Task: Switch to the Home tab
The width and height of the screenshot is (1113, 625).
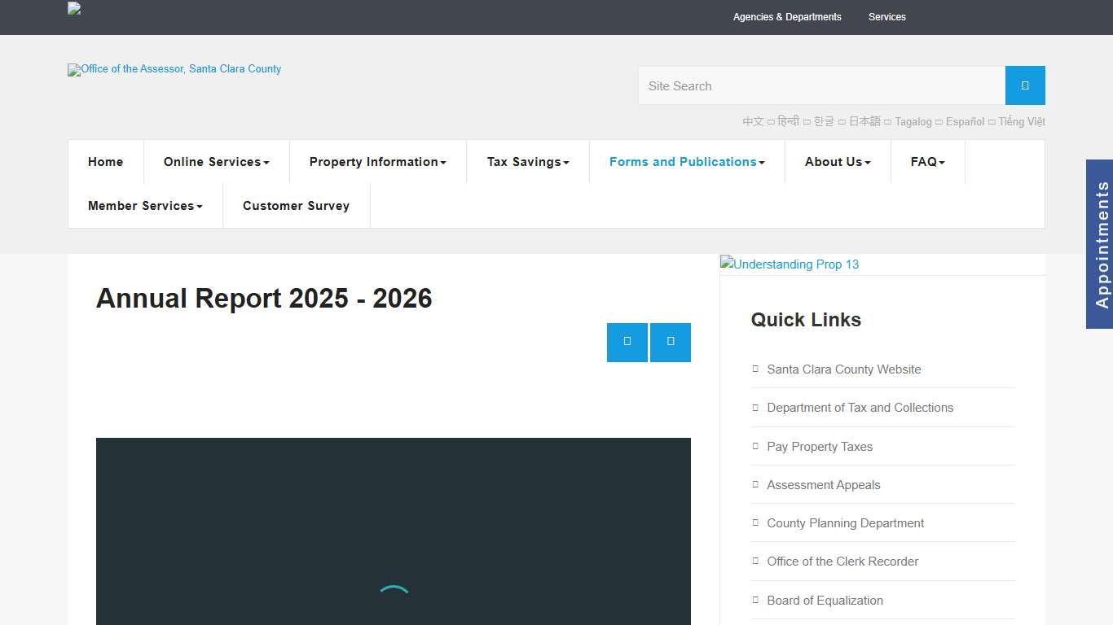Action: click(105, 161)
